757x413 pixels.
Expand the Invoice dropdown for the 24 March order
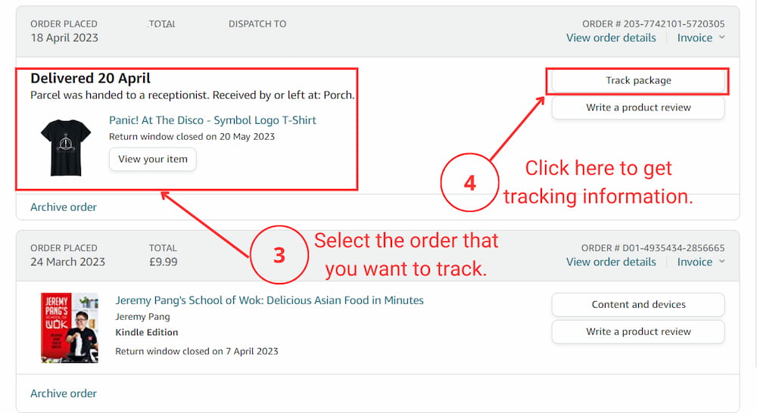[x=700, y=262]
